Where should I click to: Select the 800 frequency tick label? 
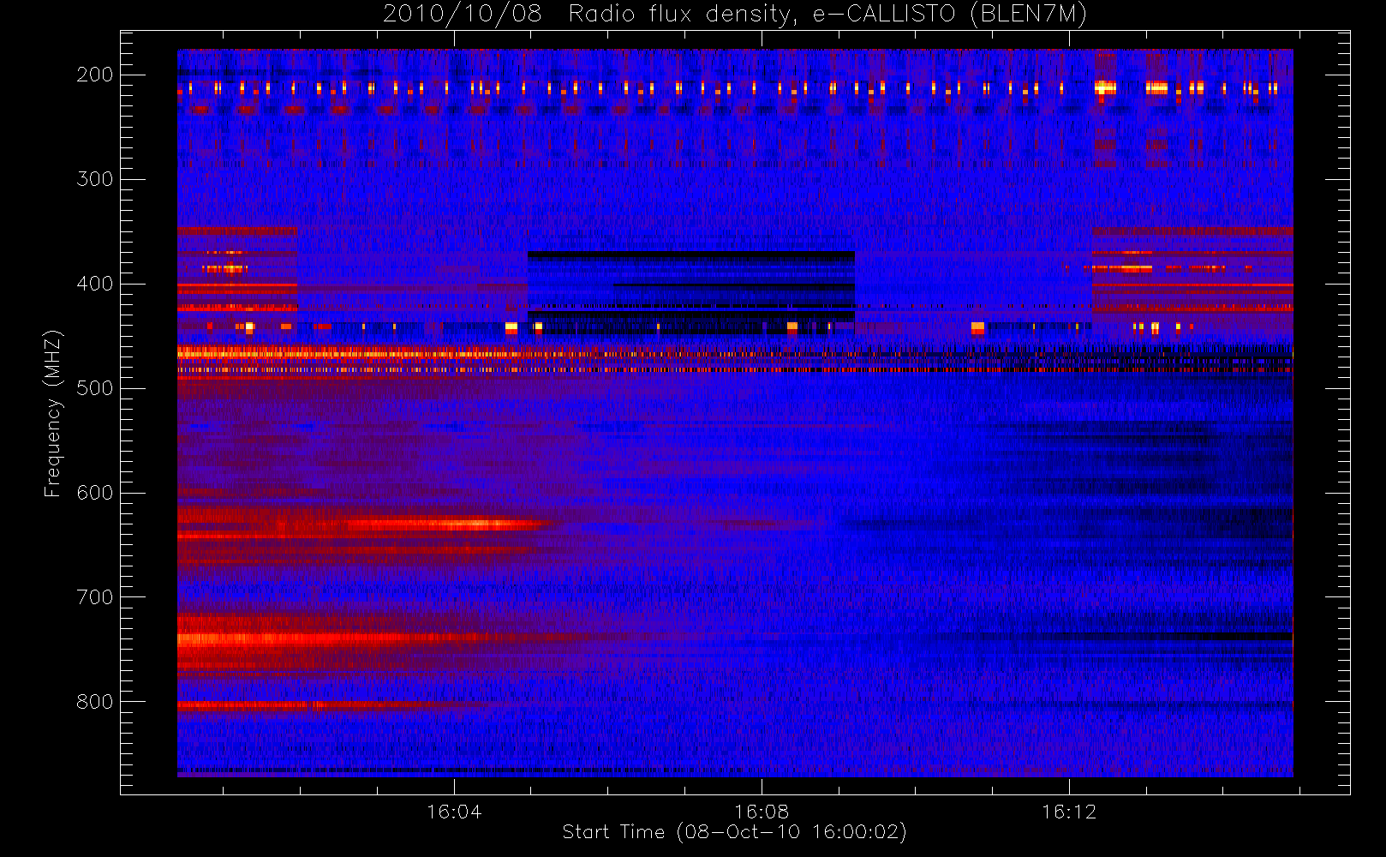[95, 702]
